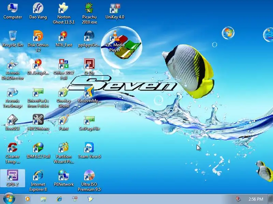Open the Paint shortcut
The width and height of the screenshot is (273, 204).
click(63, 123)
